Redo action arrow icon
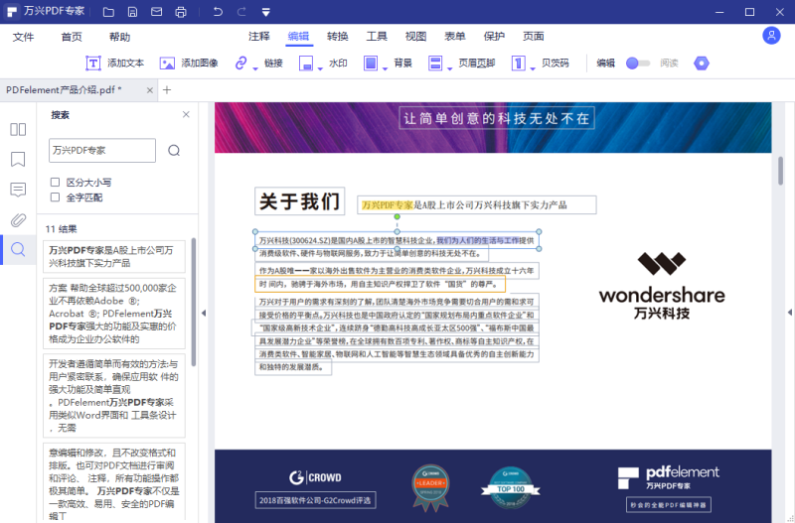Viewport: 795px width, 523px height. [241, 12]
